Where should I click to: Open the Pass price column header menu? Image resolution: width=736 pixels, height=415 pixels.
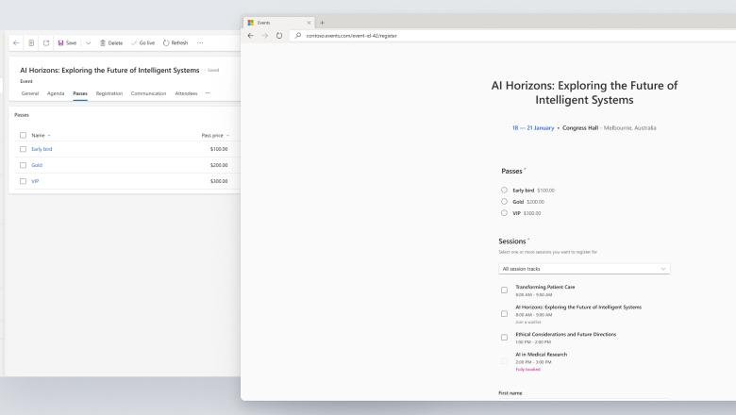(x=215, y=135)
